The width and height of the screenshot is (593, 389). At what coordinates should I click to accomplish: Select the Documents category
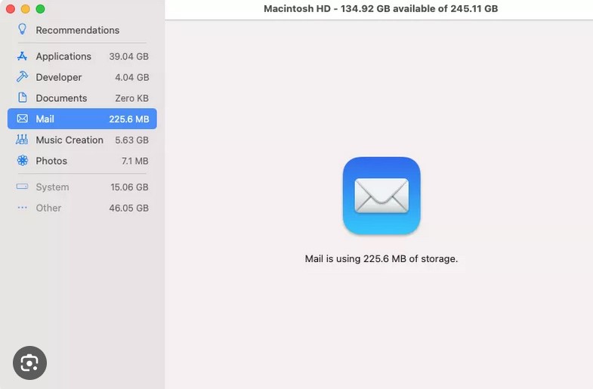point(82,98)
